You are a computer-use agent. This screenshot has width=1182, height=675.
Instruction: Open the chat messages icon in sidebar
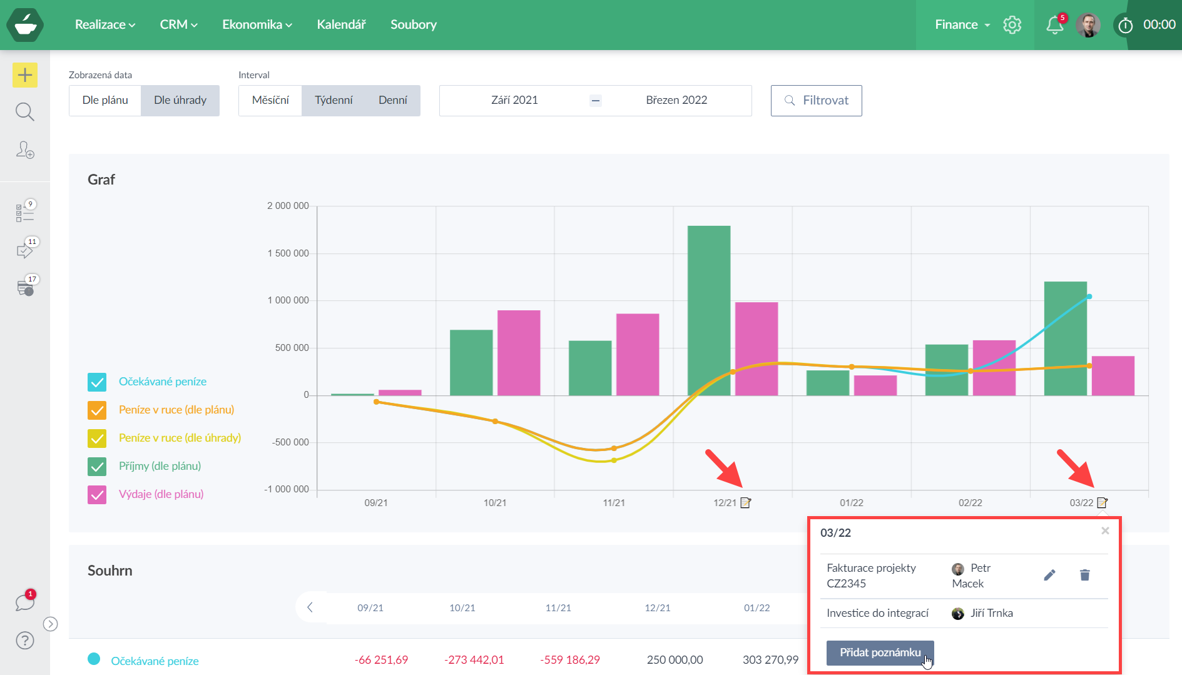[x=25, y=602]
